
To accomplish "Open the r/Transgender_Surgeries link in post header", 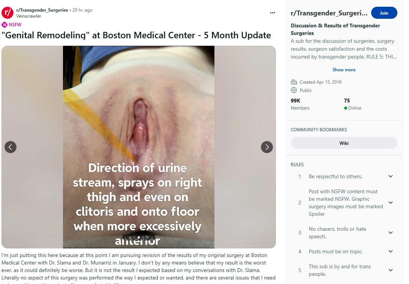I will (x=42, y=10).
